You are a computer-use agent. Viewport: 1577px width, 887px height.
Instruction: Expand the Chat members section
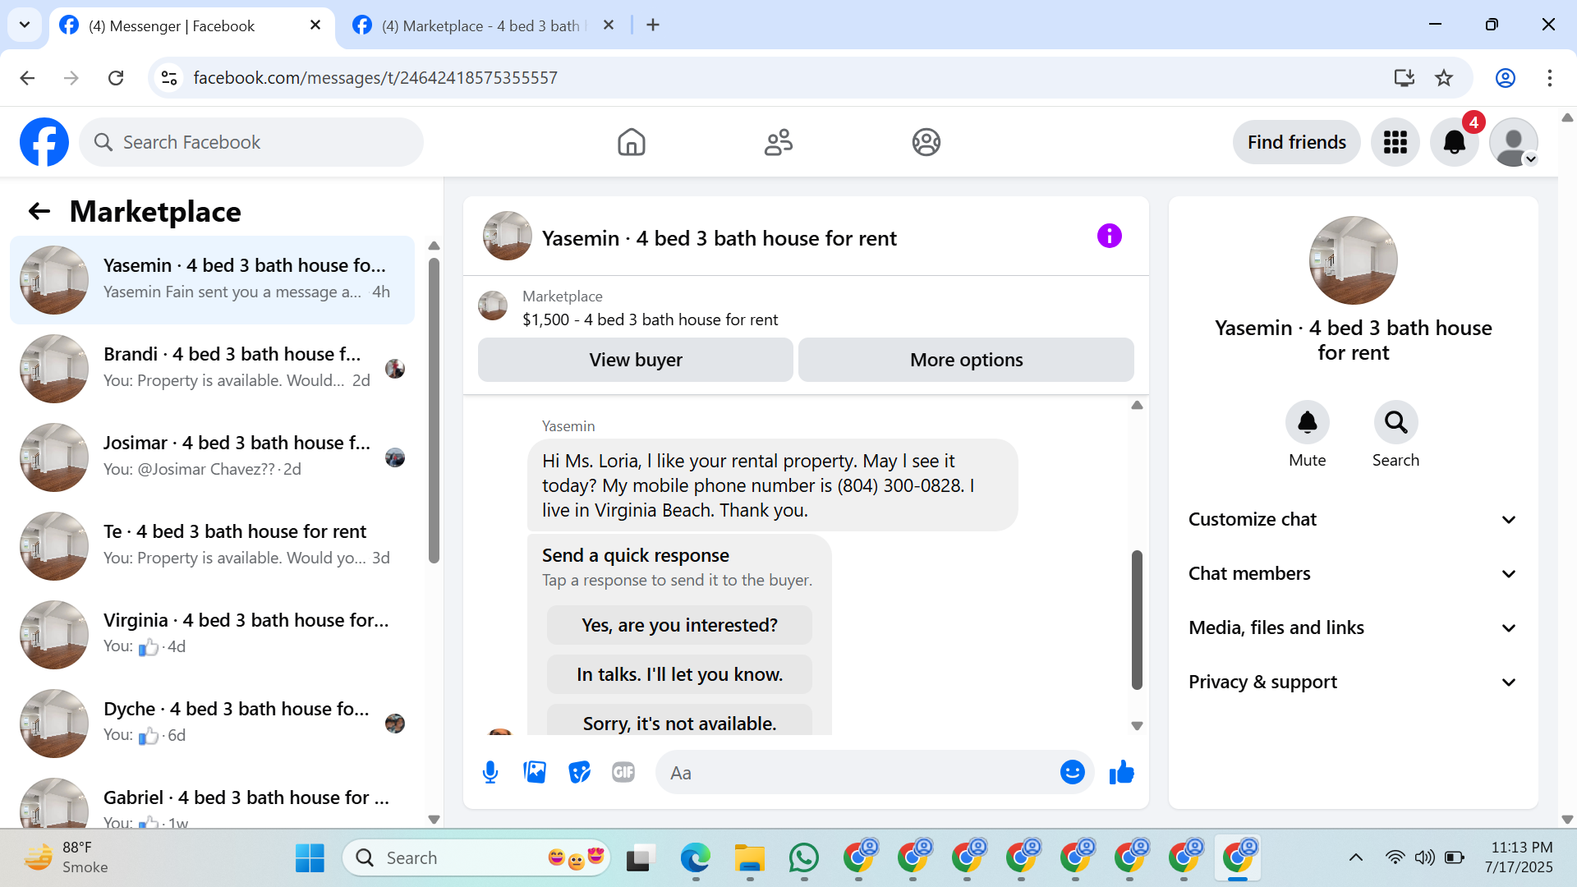pos(1353,574)
